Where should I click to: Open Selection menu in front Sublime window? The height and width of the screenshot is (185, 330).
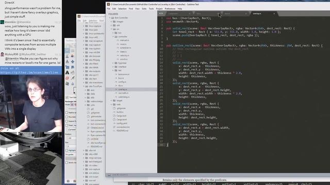point(122,9)
